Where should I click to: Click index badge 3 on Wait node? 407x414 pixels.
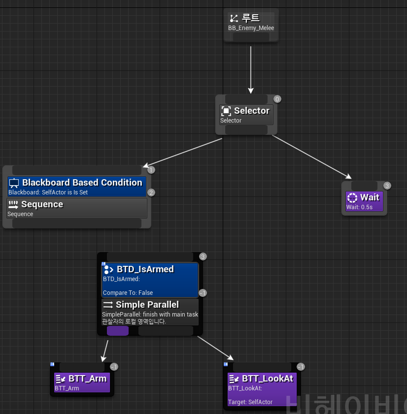387,186
